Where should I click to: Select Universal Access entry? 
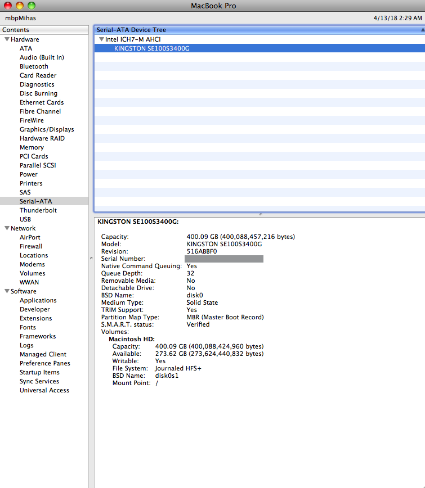[x=44, y=390]
